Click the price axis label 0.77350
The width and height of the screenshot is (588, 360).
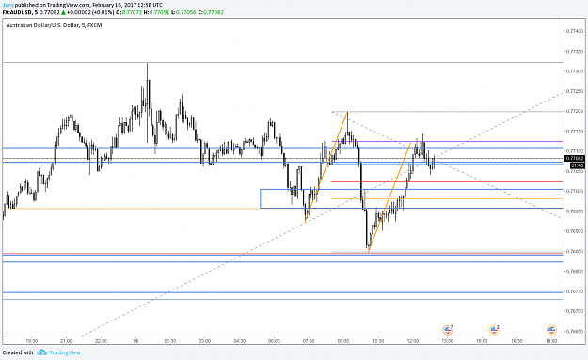coord(575,52)
